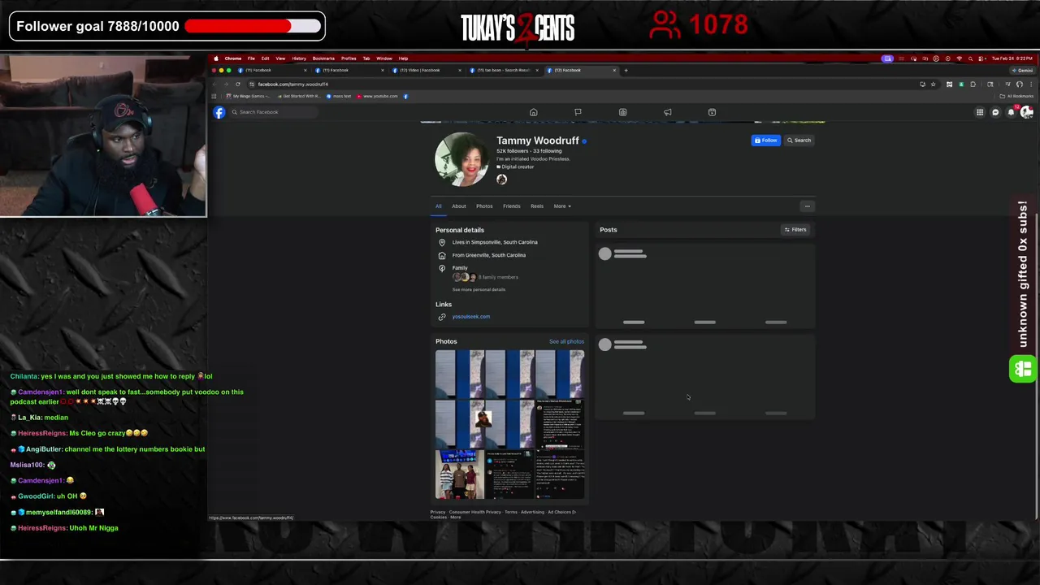Open the group photo thumbnail in Photos

coord(460,474)
